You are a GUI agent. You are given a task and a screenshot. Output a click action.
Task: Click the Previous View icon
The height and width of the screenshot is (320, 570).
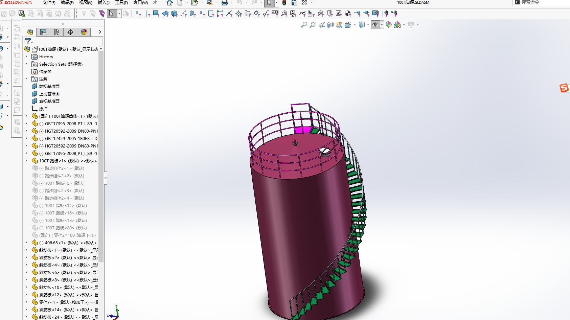click(322, 25)
